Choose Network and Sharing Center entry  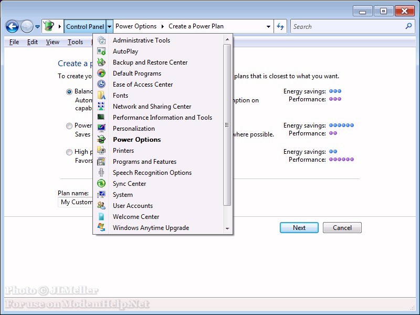coord(152,107)
